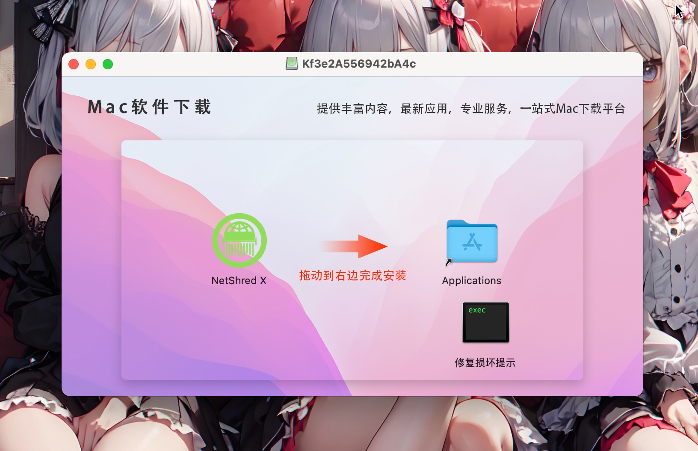The height and width of the screenshot is (451, 698).
Task: Click the Mac软件下载 heading
Action: tap(149, 107)
